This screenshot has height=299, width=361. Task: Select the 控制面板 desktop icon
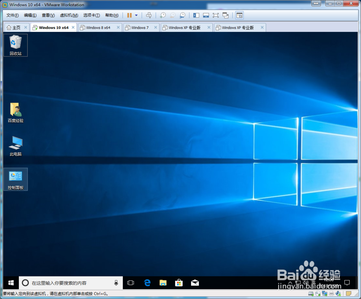(x=16, y=179)
